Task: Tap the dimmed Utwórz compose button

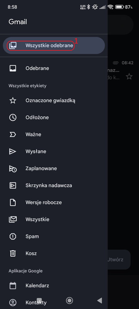Action: 119,260
